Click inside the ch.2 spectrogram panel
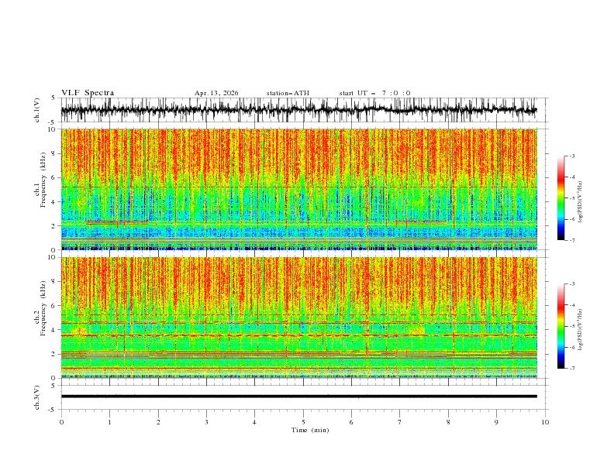614x474 pixels. [298, 318]
